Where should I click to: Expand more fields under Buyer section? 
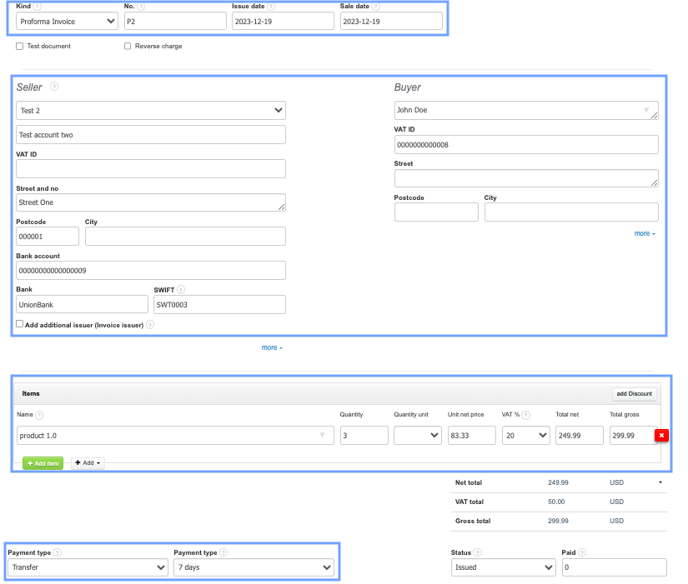tap(645, 233)
